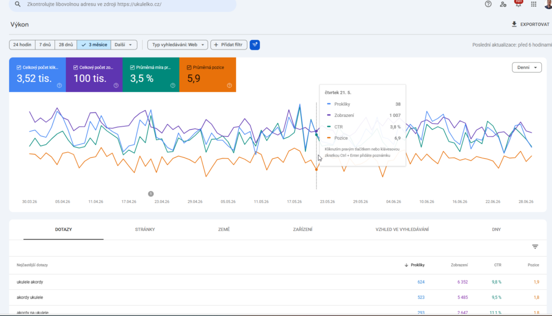
Task: Click the query akordy ukulele
Action: tap(30, 297)
